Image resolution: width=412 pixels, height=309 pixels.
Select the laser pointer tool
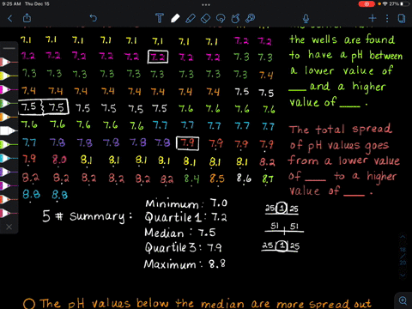[250, 18]
